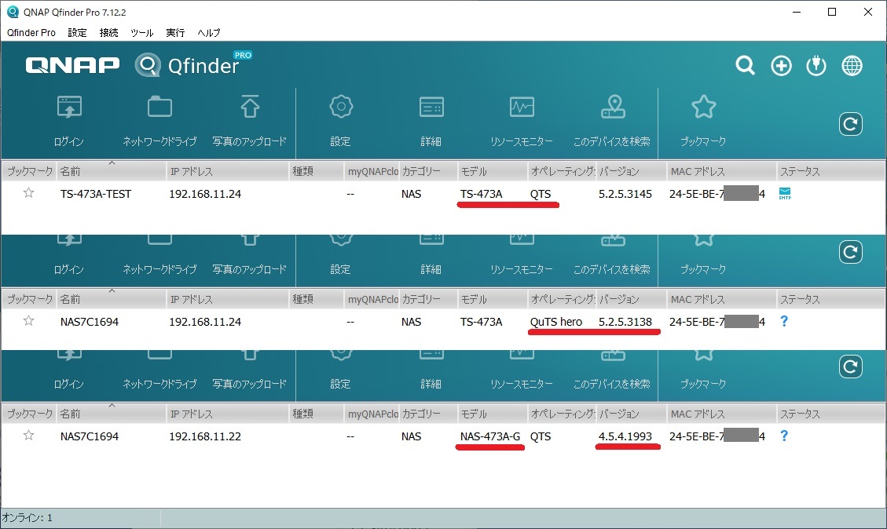
Task: Click IP address 192.168.11.22
Action: pyautogui.click(x=205, y=436)
